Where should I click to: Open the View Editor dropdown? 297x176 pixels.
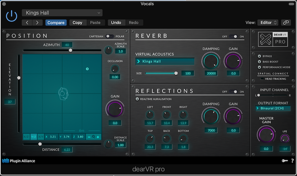tap(268, 23)
